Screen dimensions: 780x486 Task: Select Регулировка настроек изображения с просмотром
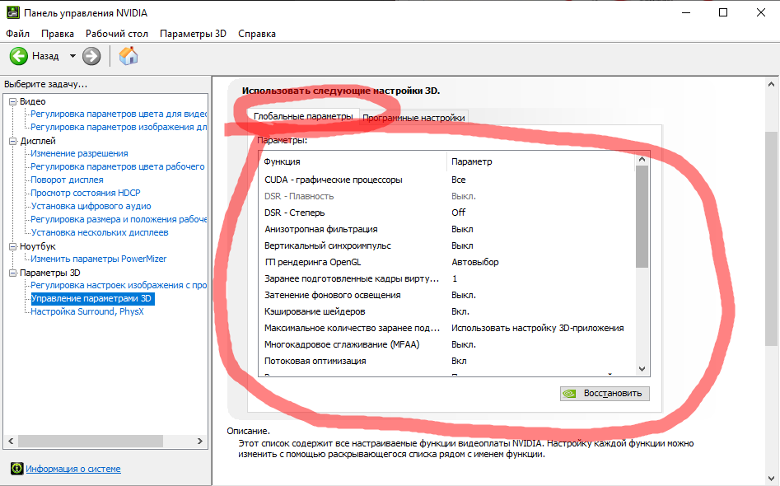coord(119,285)
